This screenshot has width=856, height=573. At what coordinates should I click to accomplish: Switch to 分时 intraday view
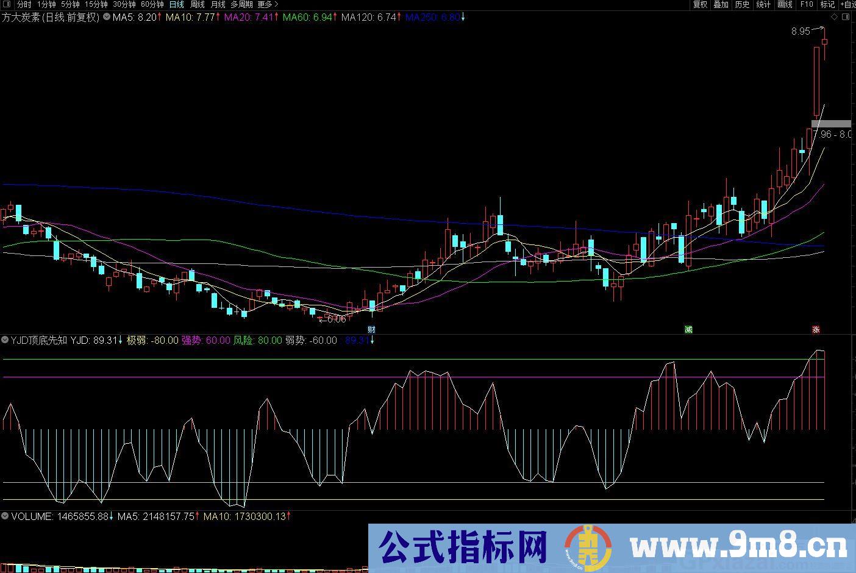[x=24, y=4]
